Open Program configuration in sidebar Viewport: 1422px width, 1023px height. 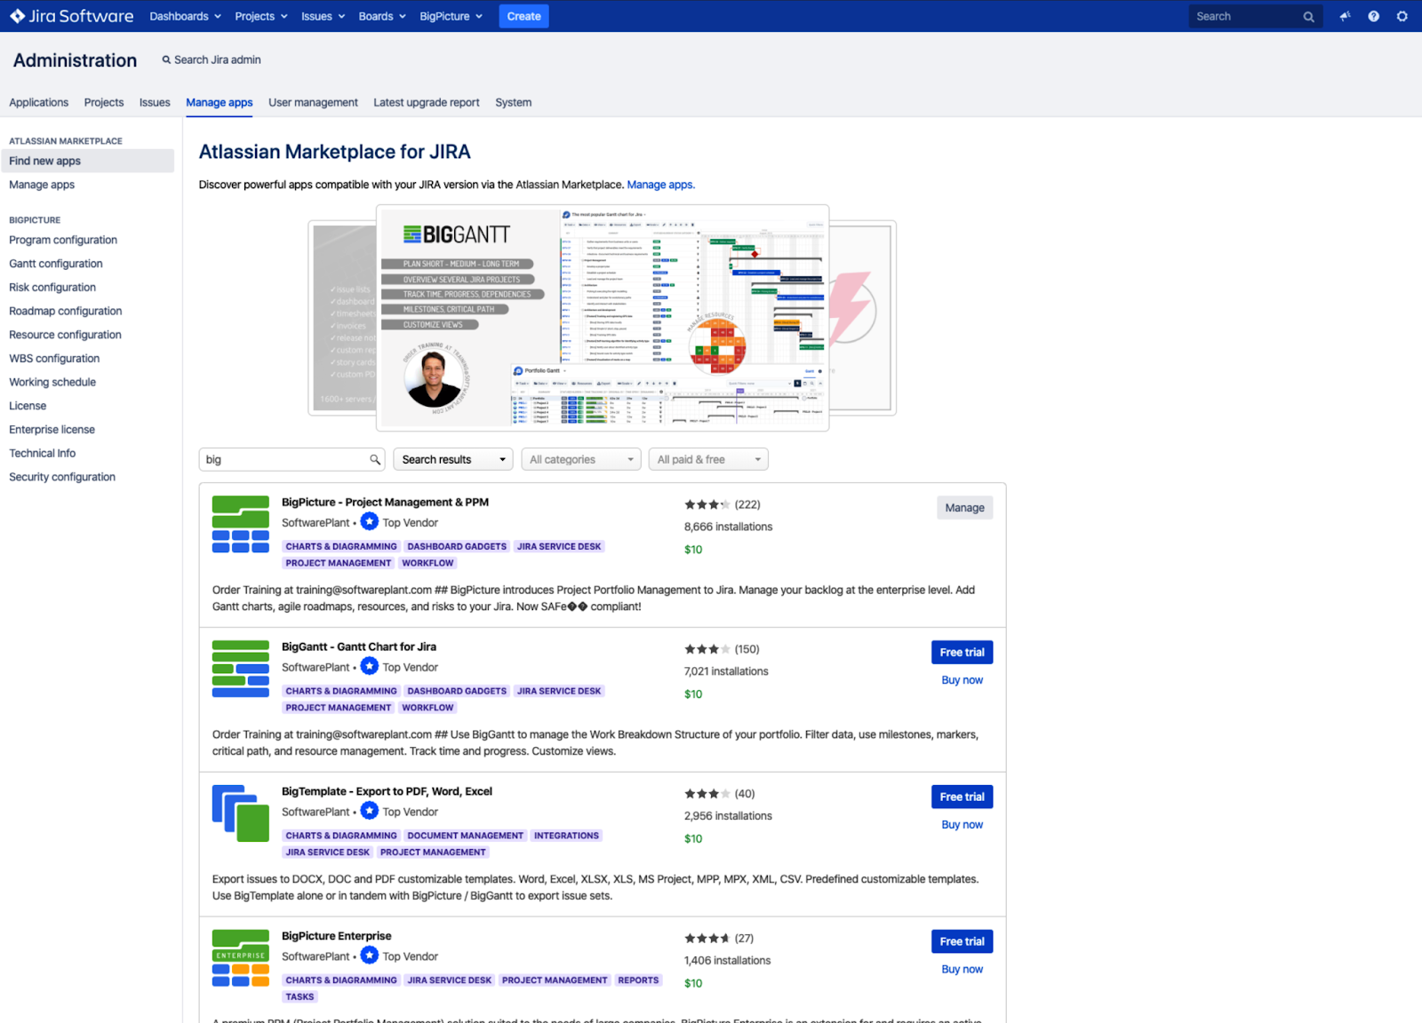[x=63, y=240]
